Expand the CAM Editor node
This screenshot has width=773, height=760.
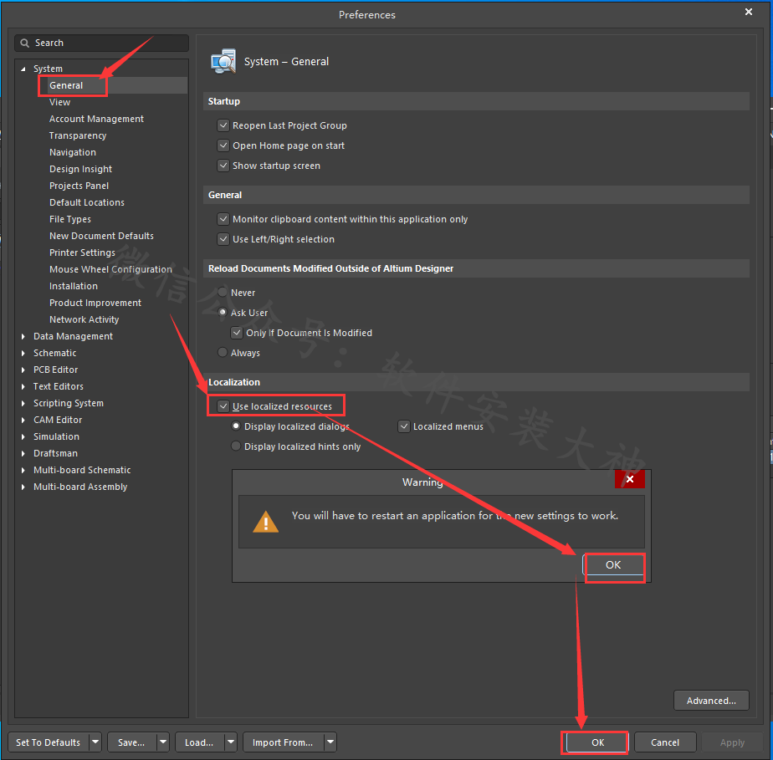click(x=23, y=421)
